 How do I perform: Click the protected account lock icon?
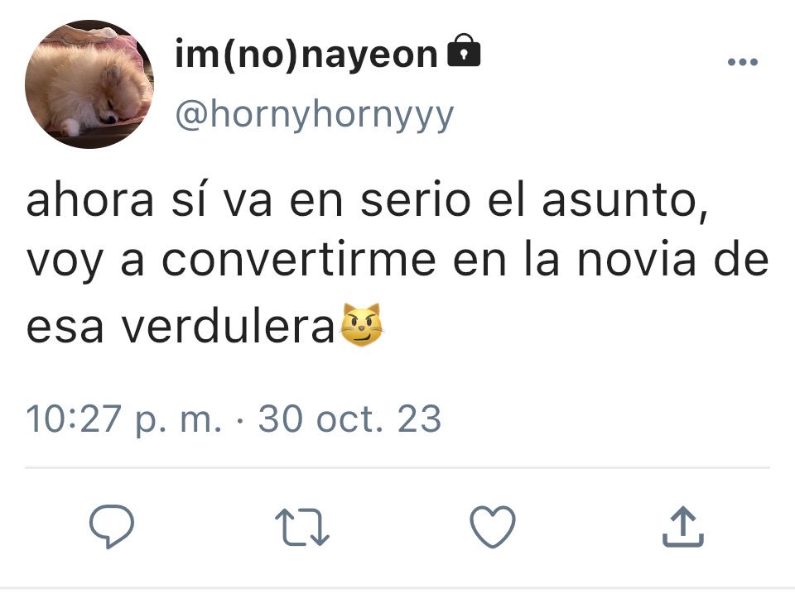[464, 50]
